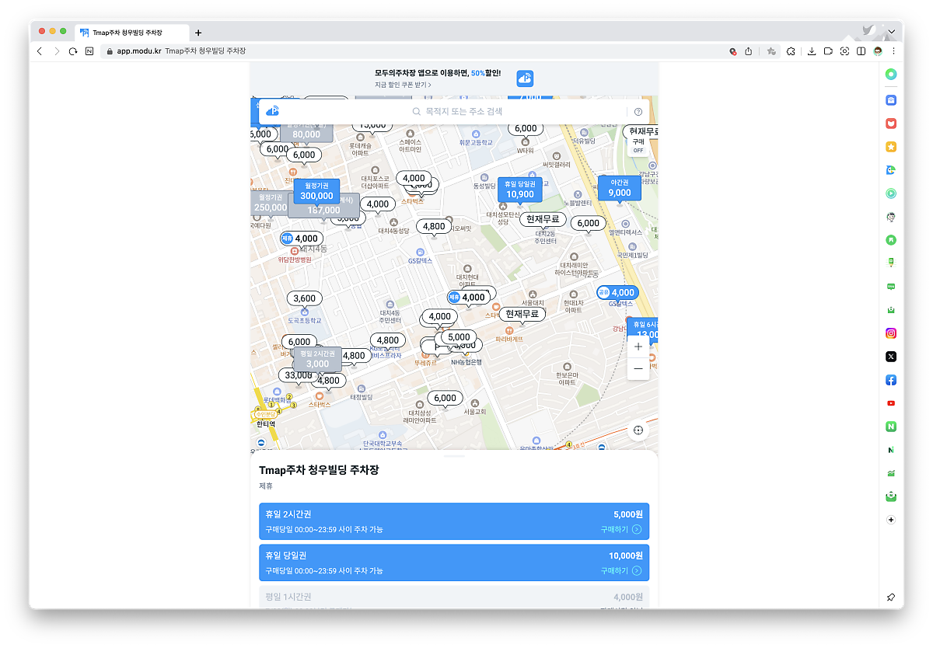Viewport: 933px width, 648px height.
Task: Click the share icon in address bar
Action: click(x=748, y=51)
